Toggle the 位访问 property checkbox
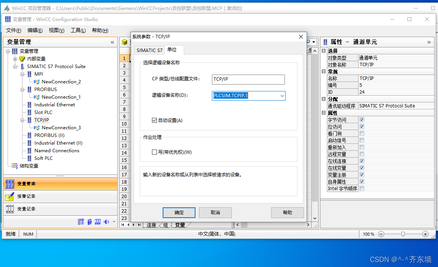This screenshot has height=267, width=438. pyautogui.click(x=362, y=127)
